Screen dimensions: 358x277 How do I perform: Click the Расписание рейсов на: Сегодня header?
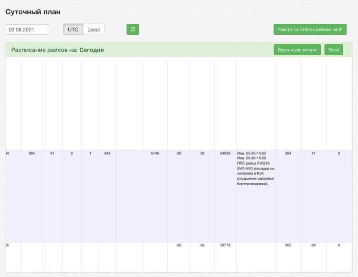(x=58, y=50)
